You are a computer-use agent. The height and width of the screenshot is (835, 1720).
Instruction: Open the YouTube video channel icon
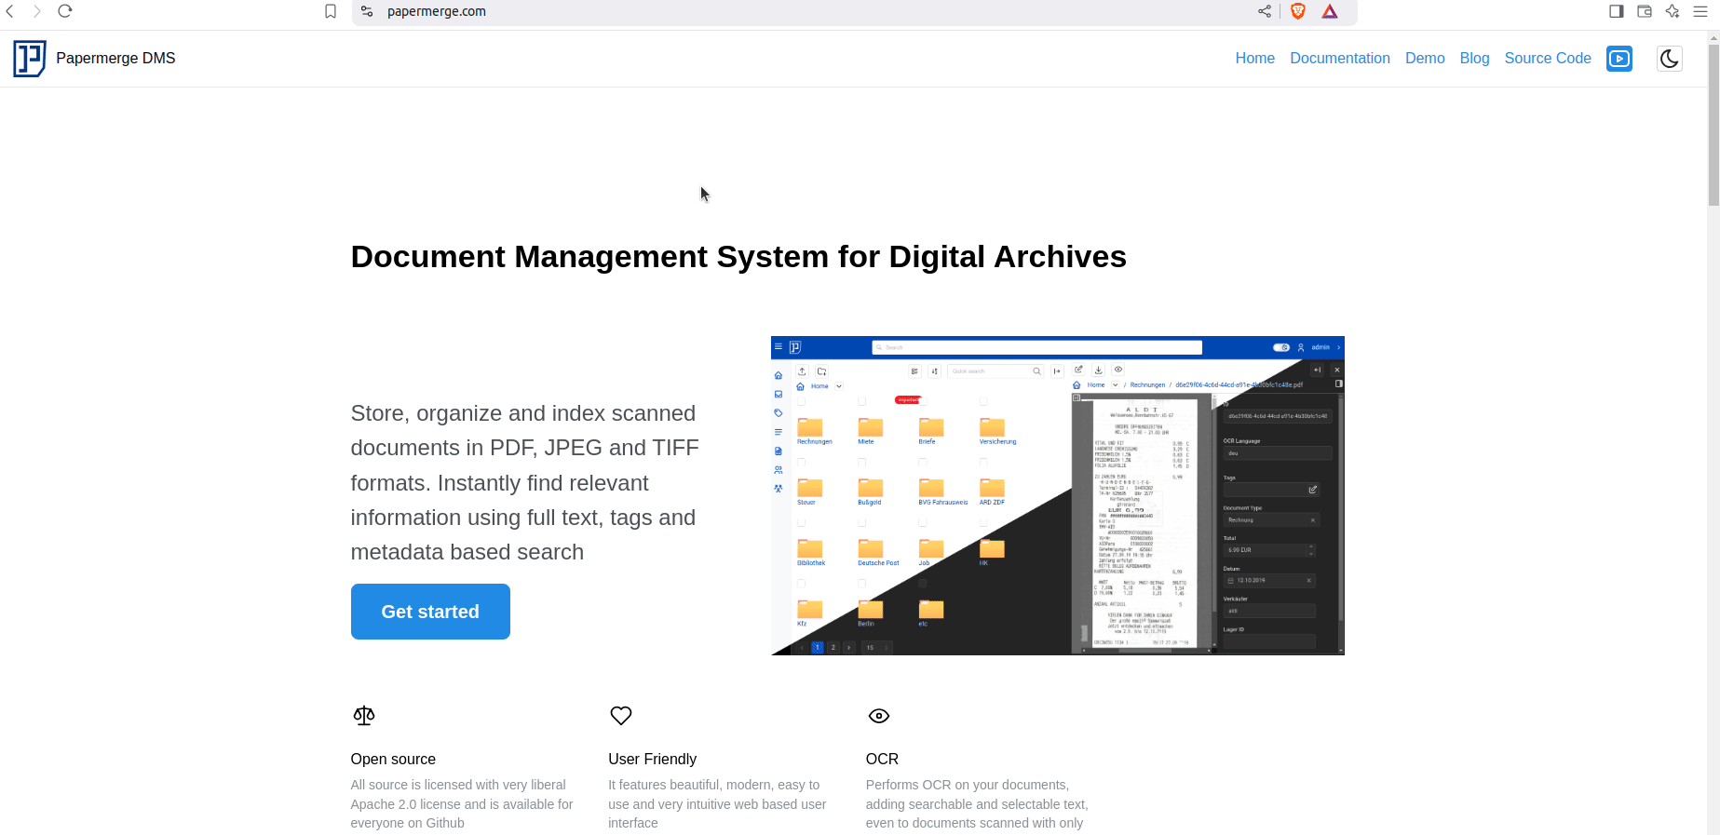tap(1619, 59)
